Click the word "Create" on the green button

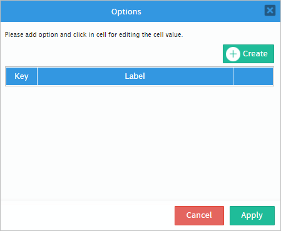(255, 54)
